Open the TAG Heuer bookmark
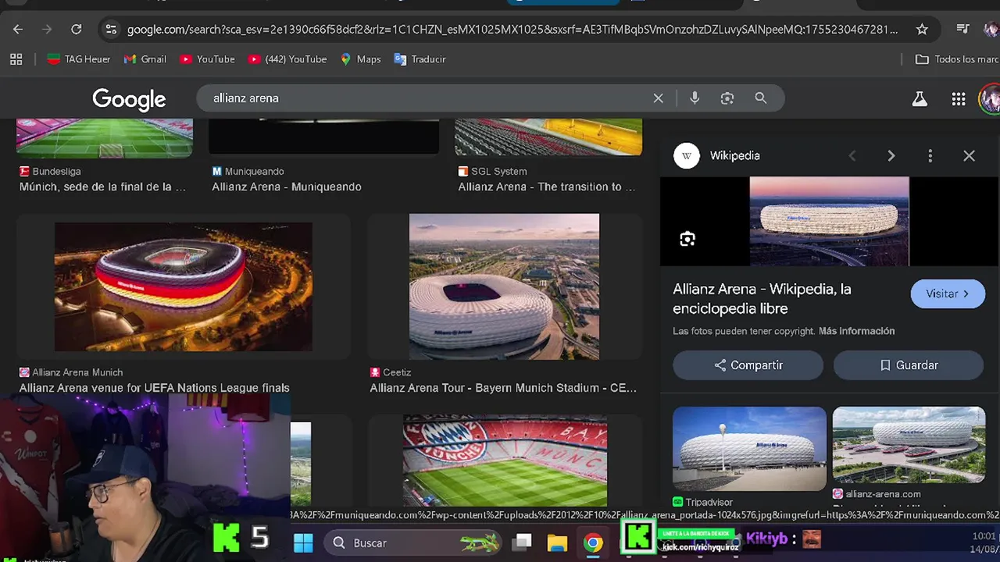Viewport: 1000px width, 562px height. 79,59
